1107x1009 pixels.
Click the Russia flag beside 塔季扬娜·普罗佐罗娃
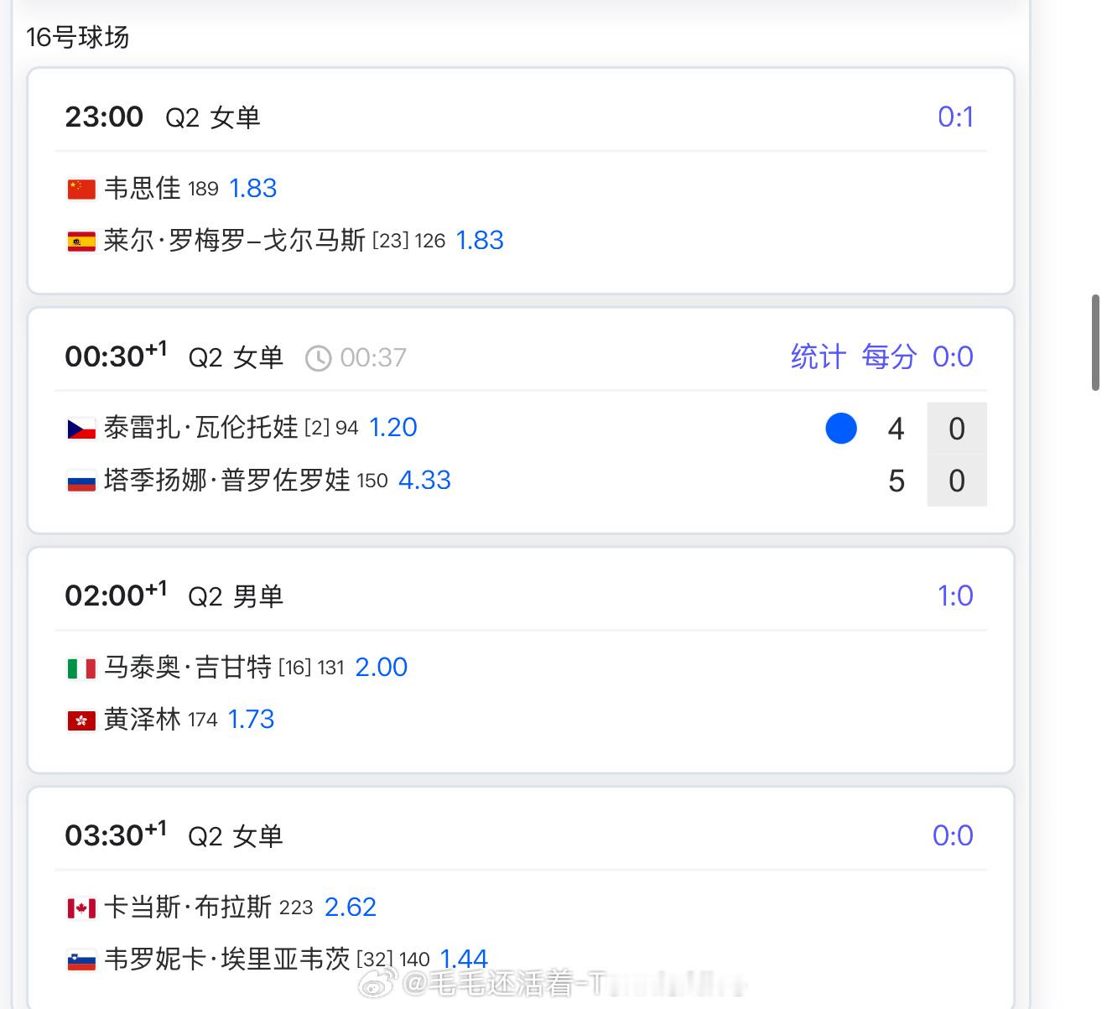pos(81,481)
